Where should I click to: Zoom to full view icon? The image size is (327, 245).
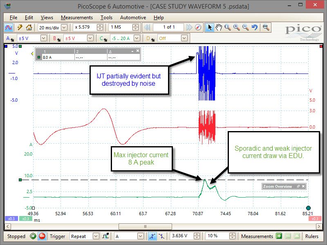click(266, 27)
